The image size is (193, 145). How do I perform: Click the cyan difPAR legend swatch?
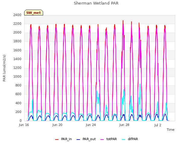click(123, 140)
